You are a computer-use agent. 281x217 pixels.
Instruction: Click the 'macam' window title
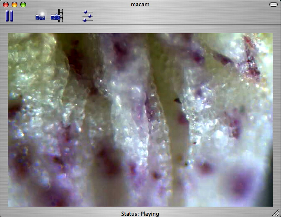pyautogui.click(x=140, y=5)
